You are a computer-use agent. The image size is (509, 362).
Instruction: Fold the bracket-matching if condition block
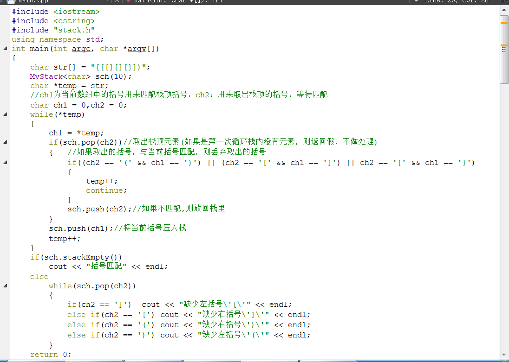point(5,162)
